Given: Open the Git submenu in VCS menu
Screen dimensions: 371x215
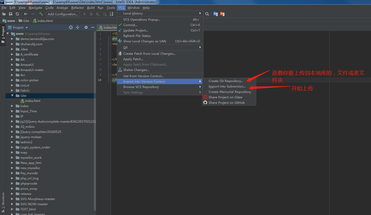Looking at the screenshot, I should (x=160, y=47).
